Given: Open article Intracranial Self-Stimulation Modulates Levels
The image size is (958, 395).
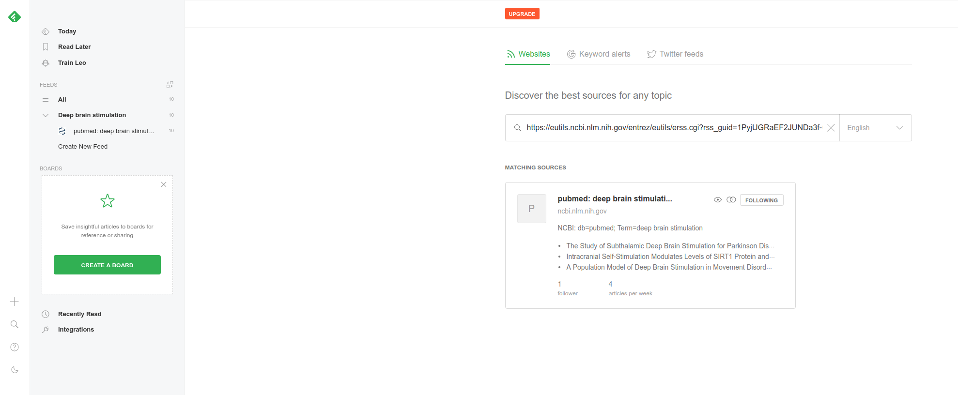Looking at the screenshot, I should [670, 257].
